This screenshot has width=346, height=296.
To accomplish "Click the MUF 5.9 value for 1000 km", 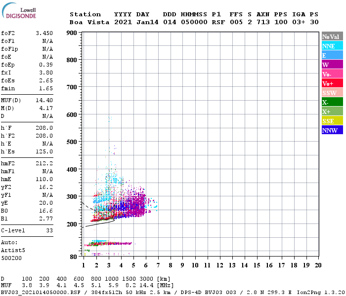I will pos(113,286).
